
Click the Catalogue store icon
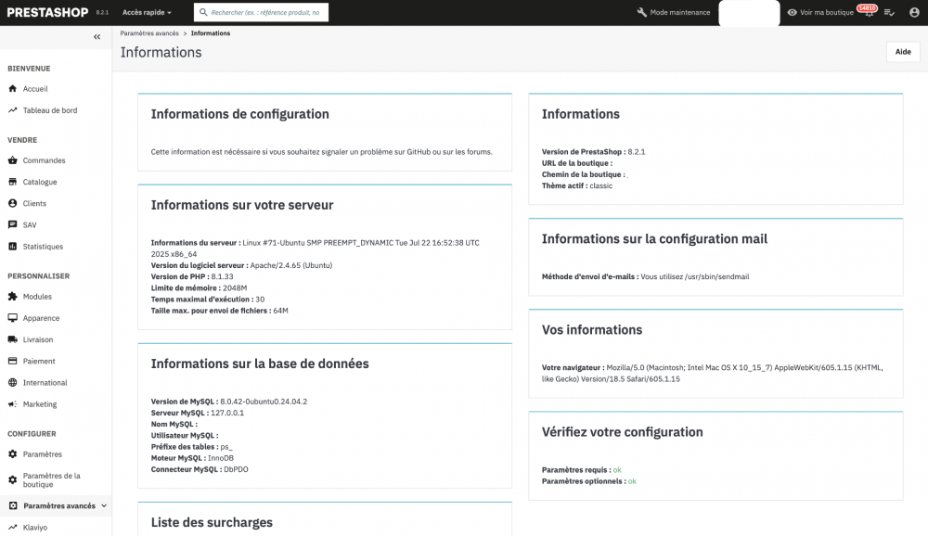click(x=12, y=182)
